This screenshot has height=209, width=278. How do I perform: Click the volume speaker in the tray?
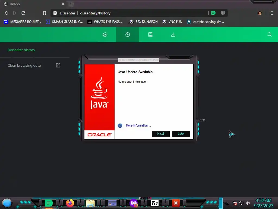click(248, 203)
